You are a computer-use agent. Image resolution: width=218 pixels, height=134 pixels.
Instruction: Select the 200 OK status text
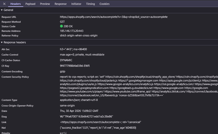coord(68,26)
